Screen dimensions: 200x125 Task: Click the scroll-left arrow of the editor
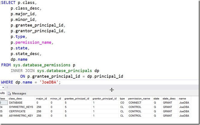click(x=7, y=87)
